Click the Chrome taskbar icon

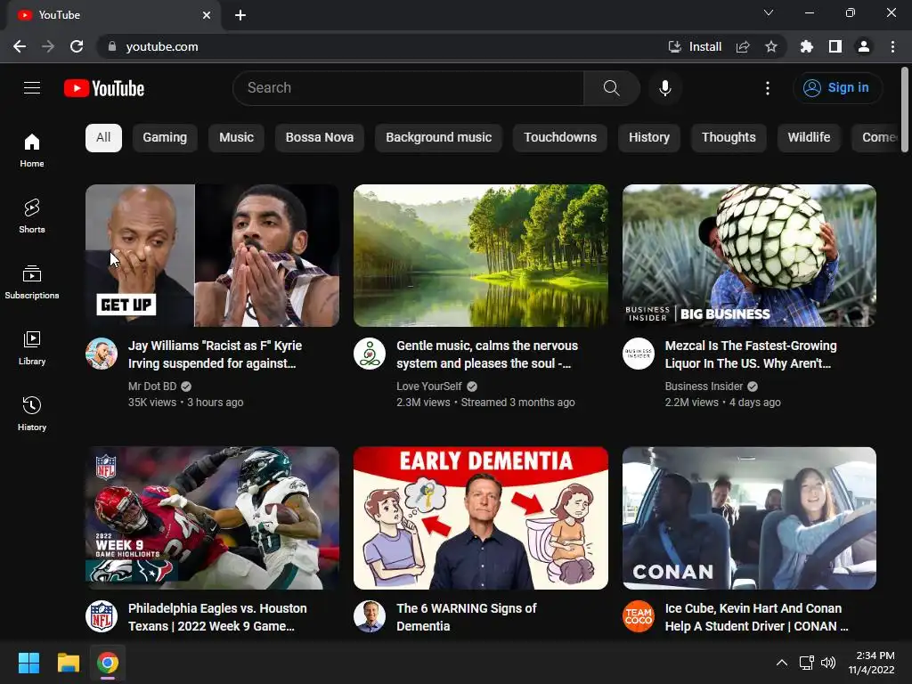108,663
